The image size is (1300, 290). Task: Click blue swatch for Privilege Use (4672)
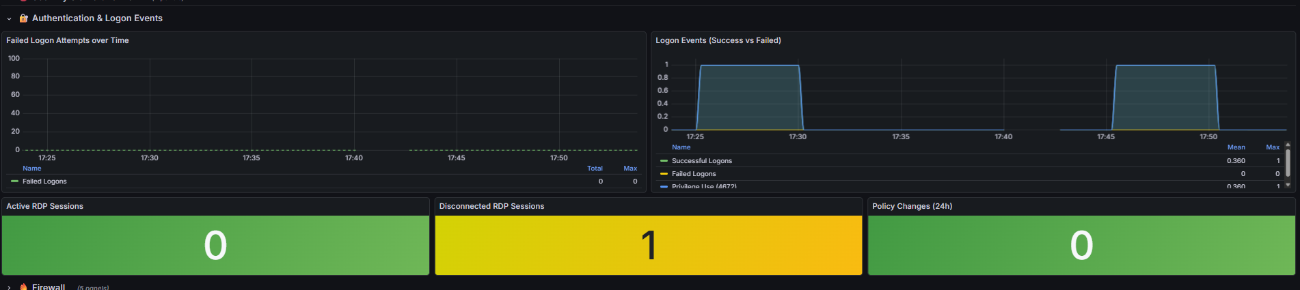click(x=664, y=186)
